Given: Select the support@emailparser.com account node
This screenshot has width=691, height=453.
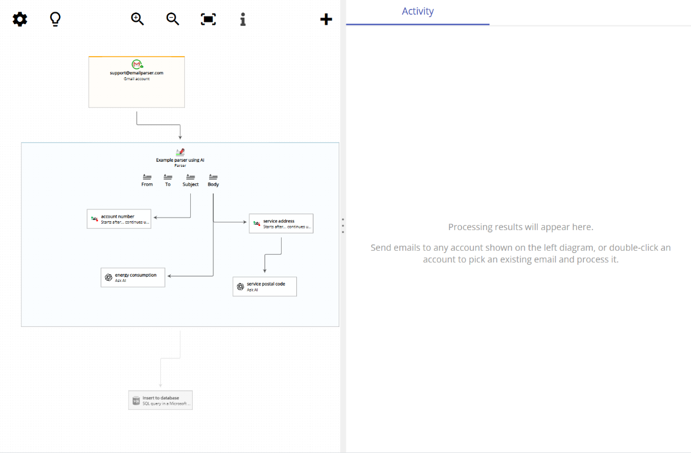Looking at the screenshot, I should click(136, 81).
